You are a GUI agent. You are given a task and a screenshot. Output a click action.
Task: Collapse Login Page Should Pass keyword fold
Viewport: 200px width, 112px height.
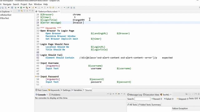coord(40,44)
